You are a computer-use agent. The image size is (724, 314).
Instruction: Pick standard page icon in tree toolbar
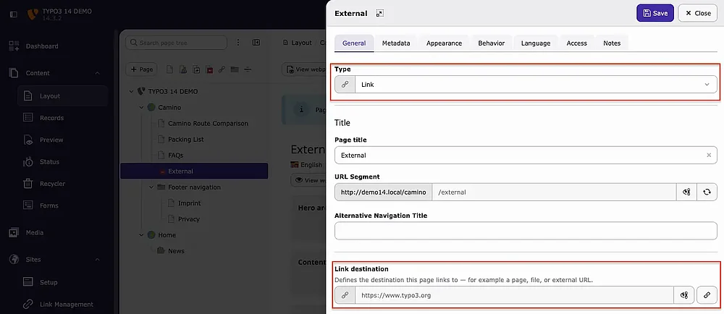tap(170, 69)
